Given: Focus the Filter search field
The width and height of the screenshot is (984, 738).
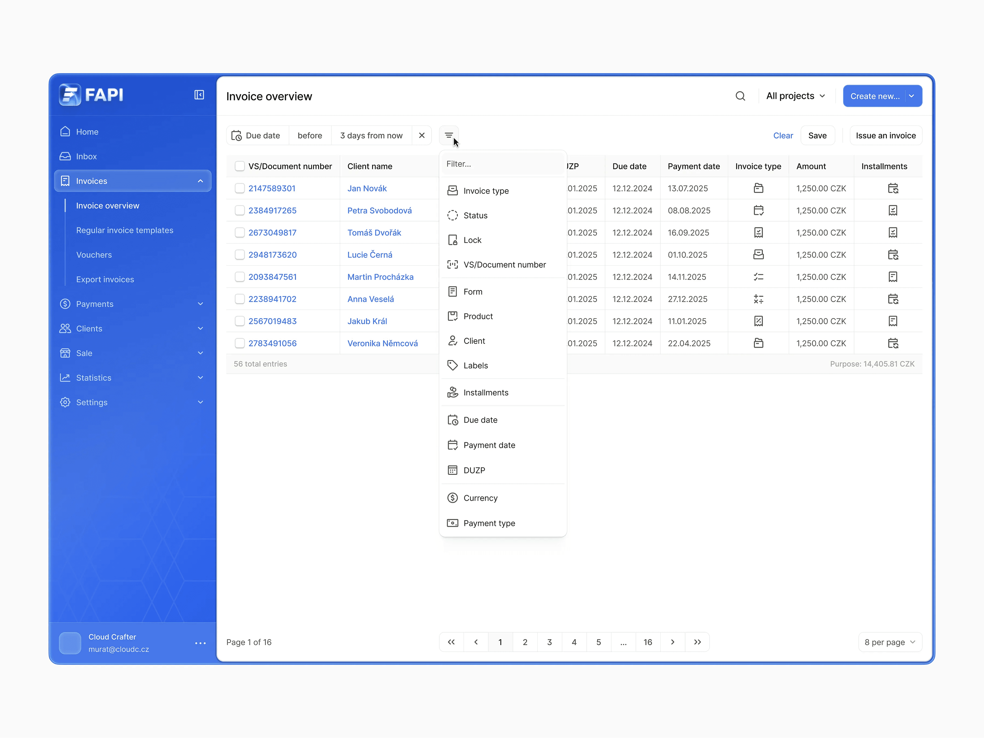Looking at the screenshot, I should [503, 164].
